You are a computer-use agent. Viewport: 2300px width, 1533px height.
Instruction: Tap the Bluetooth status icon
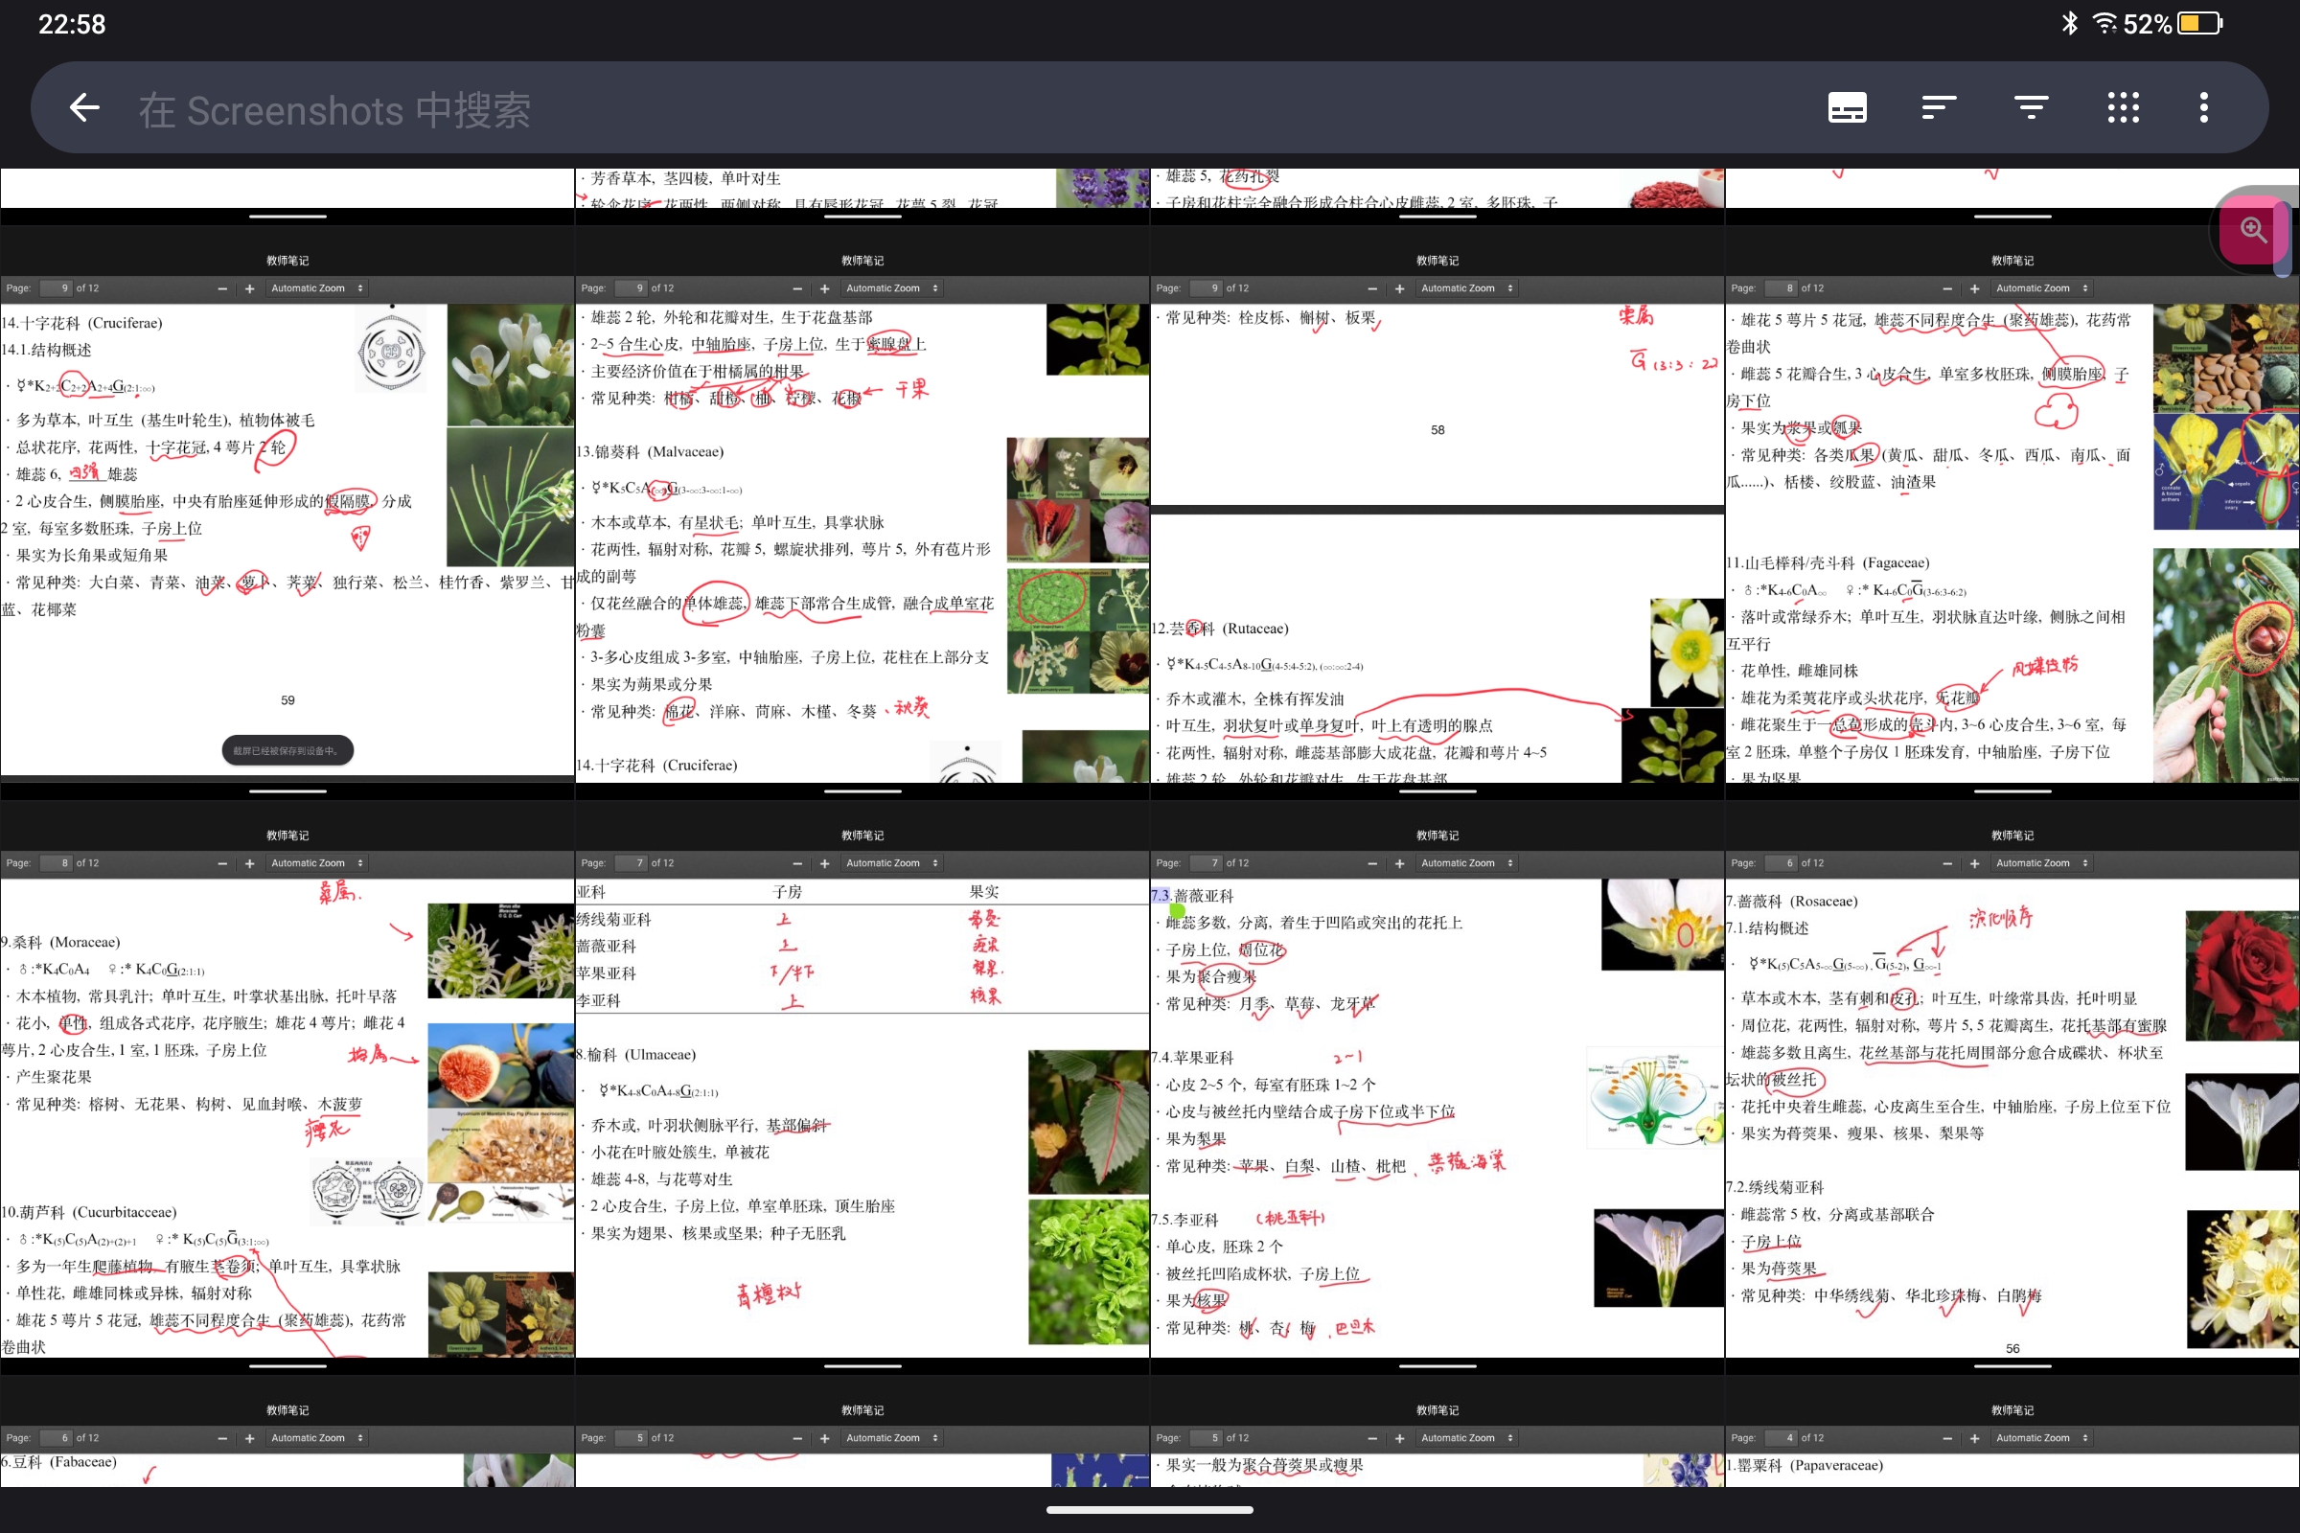2069,23
